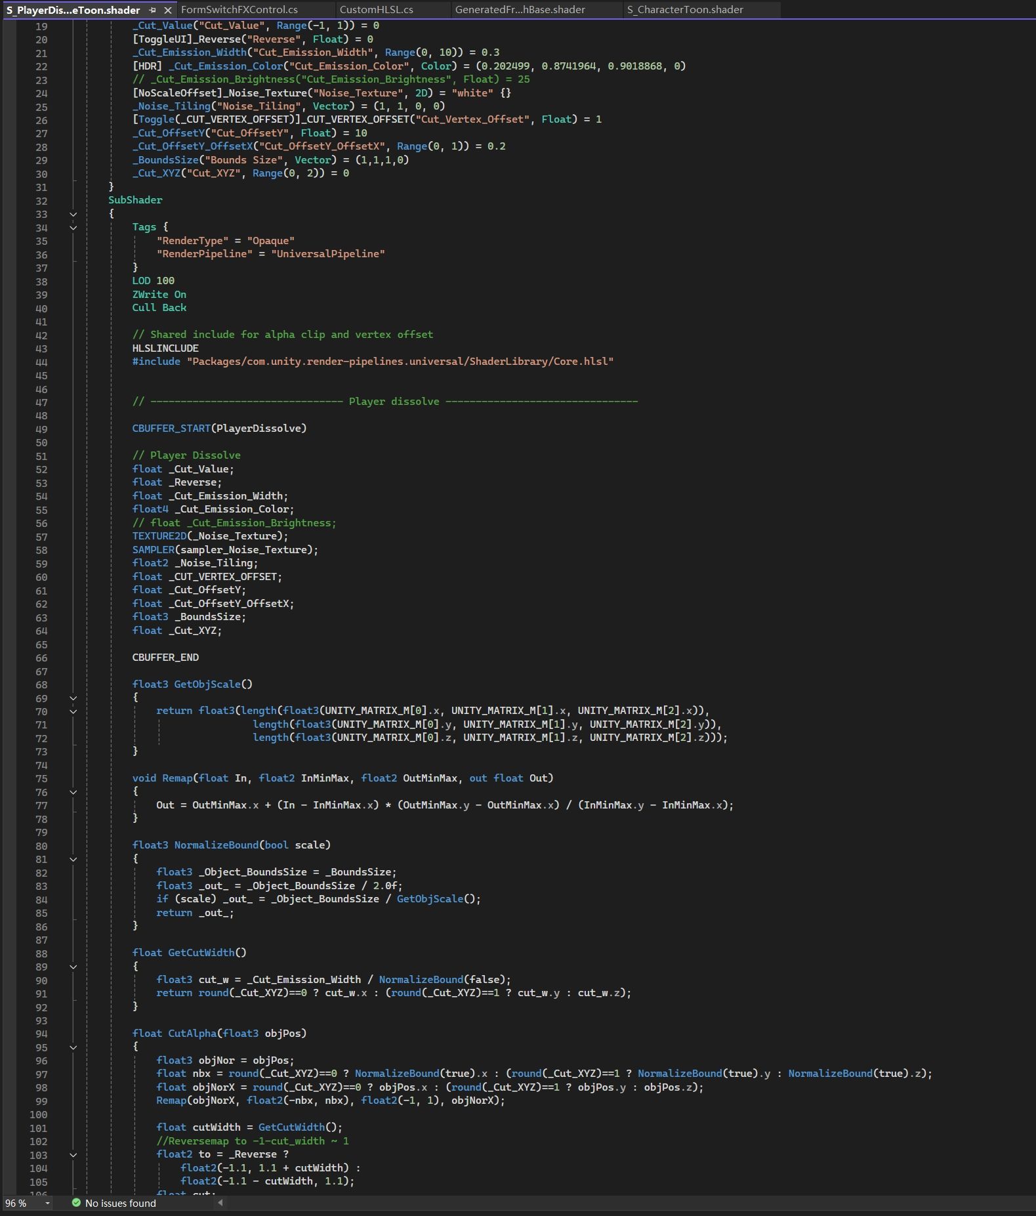Image resolution: width=1036 pixels, height=1216 pixels.
Task: Collapse CutAlpha function body at line 95
Action: tap(73, 1047)
